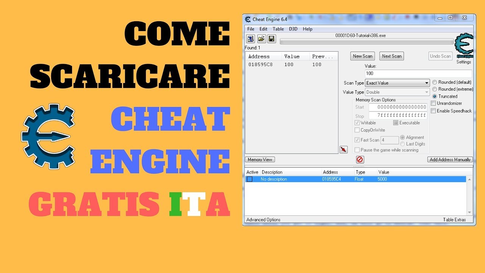
Task: Open the Help menu
Action: tap(308, 29)
